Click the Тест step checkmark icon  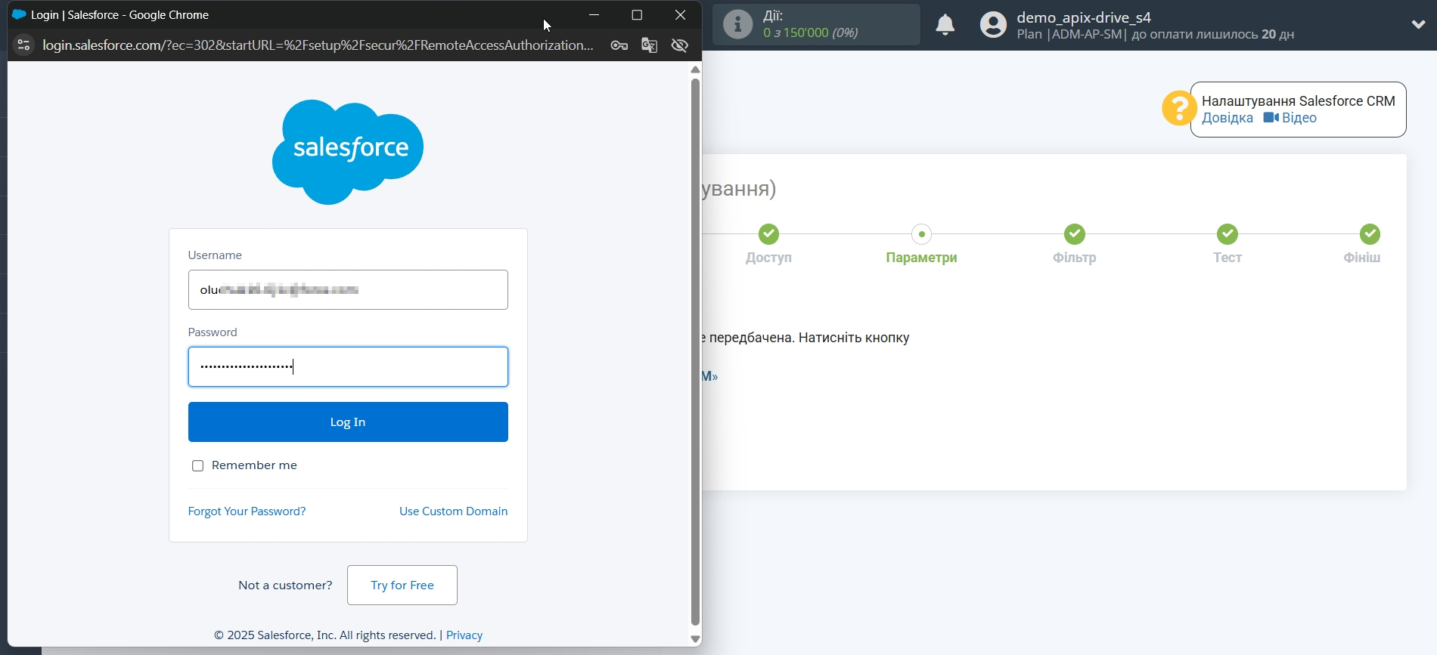(x=1227, y=234)
